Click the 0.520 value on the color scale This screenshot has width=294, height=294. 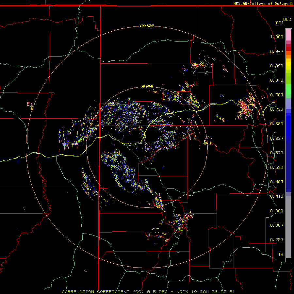[277, 168]
